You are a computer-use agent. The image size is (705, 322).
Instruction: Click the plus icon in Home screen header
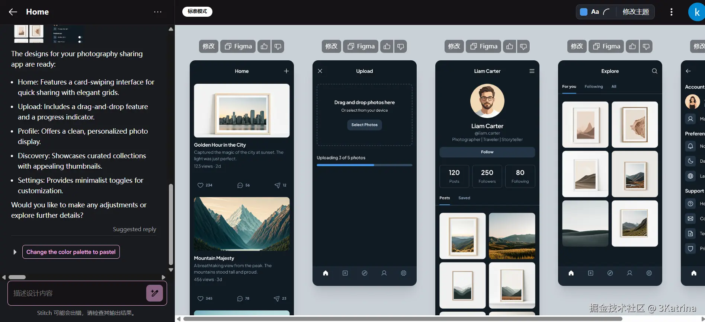click(x=286, y=71)
